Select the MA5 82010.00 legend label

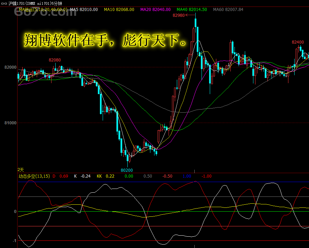coord(84,10)
